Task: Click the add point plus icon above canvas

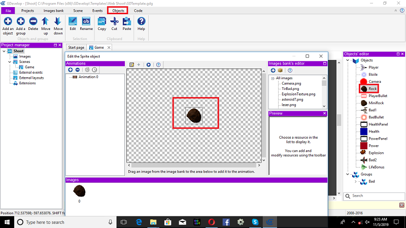Action: pyautogui.click(x=139, y=64)
